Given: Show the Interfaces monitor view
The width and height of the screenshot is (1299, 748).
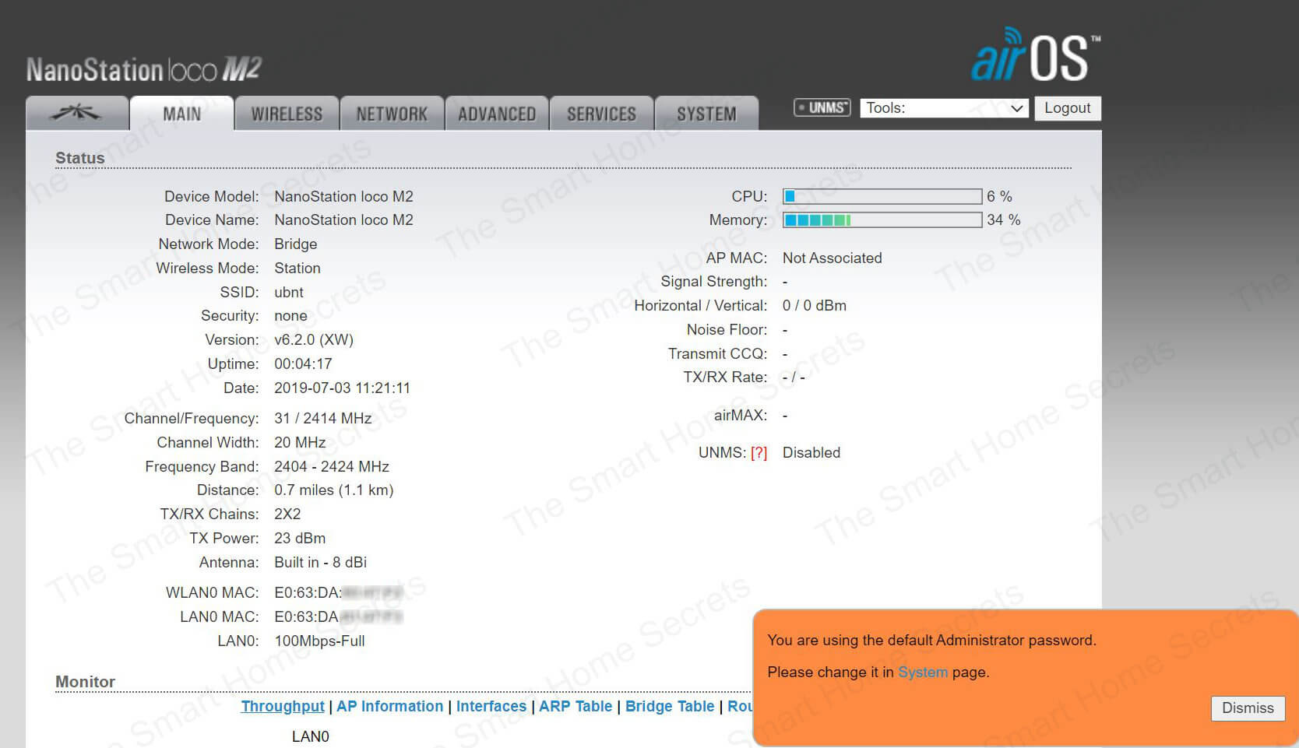Looking at the screenshot, I should 491,706.
